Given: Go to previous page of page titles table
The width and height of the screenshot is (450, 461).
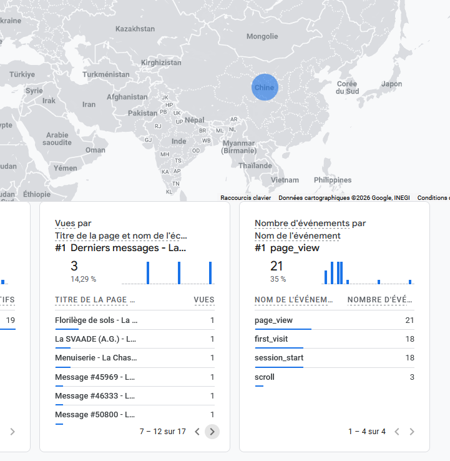Looking at the screenshot, I should pyautogui.click(x=197, y=431).
